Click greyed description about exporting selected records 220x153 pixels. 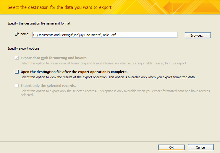pyautogui.click(x=115, y=93)
